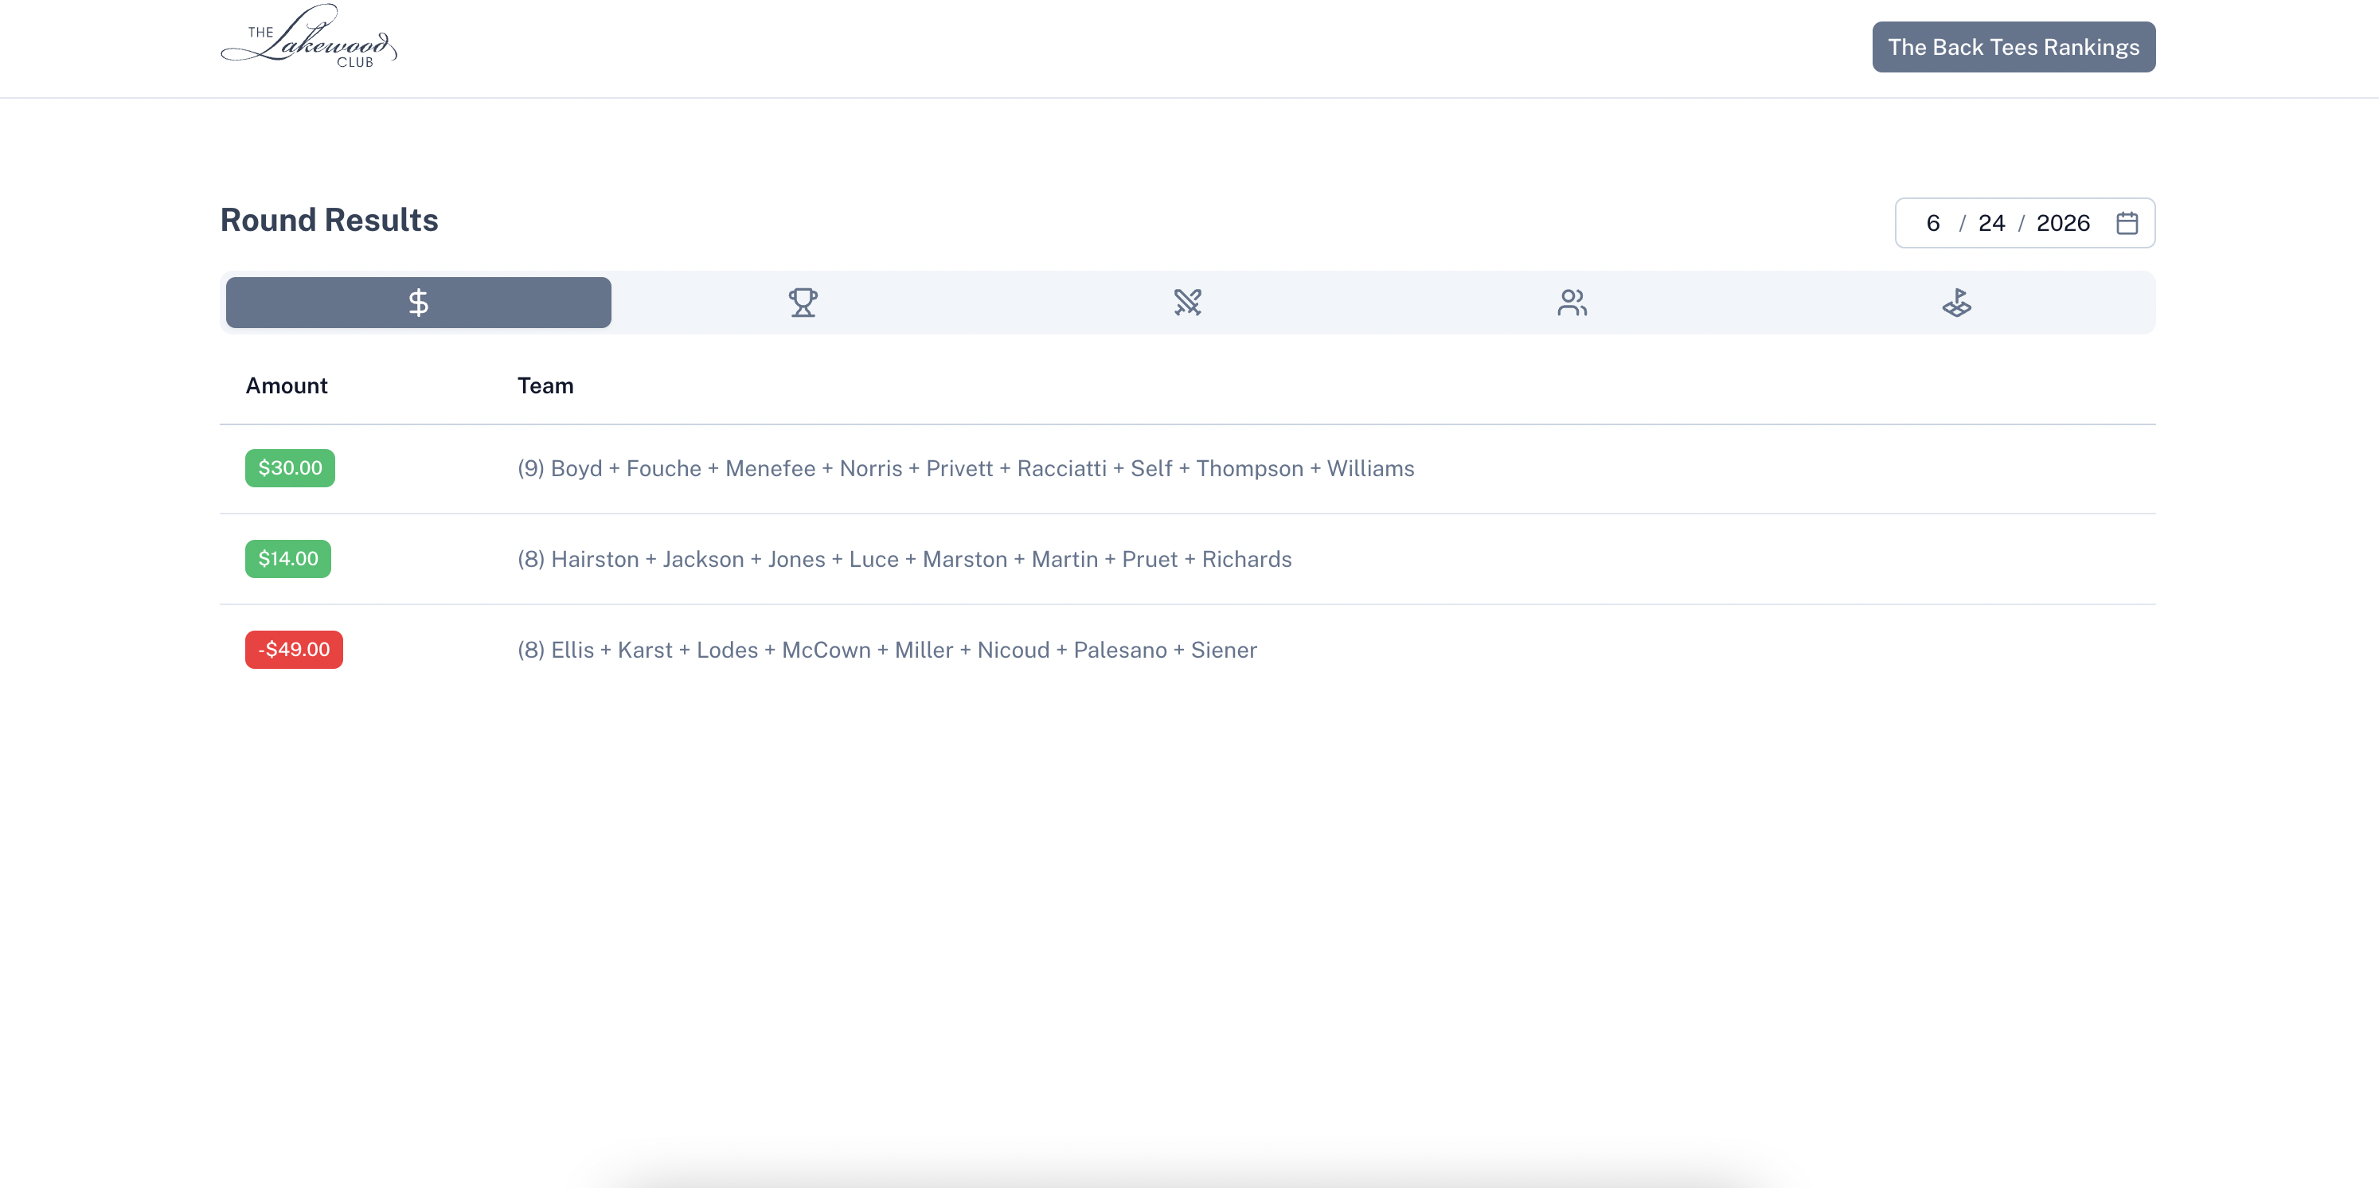The height and width of the screenshot is (1188, 2379).
Task: Open The Back Tees Rankings
Action: (x=2014, y=47)
